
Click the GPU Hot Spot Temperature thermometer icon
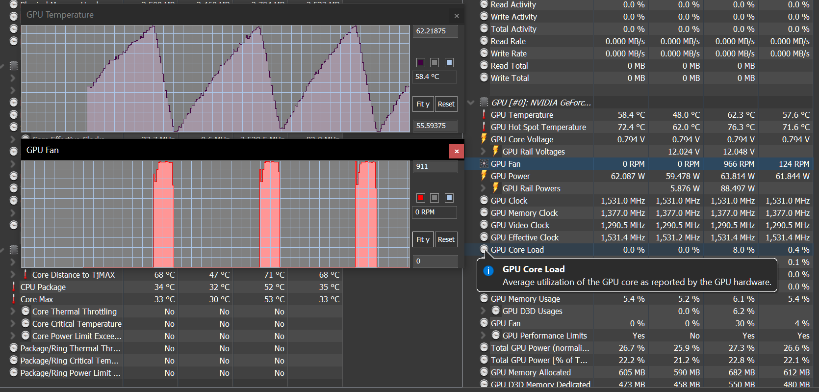[x=484, y=127]
